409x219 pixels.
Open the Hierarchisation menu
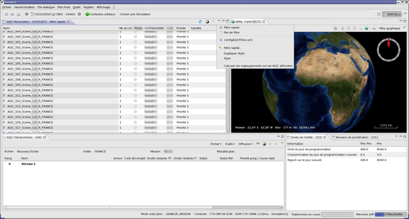click(24, 7)
